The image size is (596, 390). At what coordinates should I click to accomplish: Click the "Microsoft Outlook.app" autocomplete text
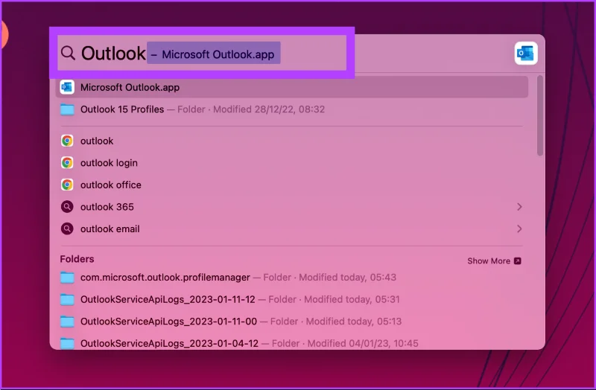(x=218, y=54)
